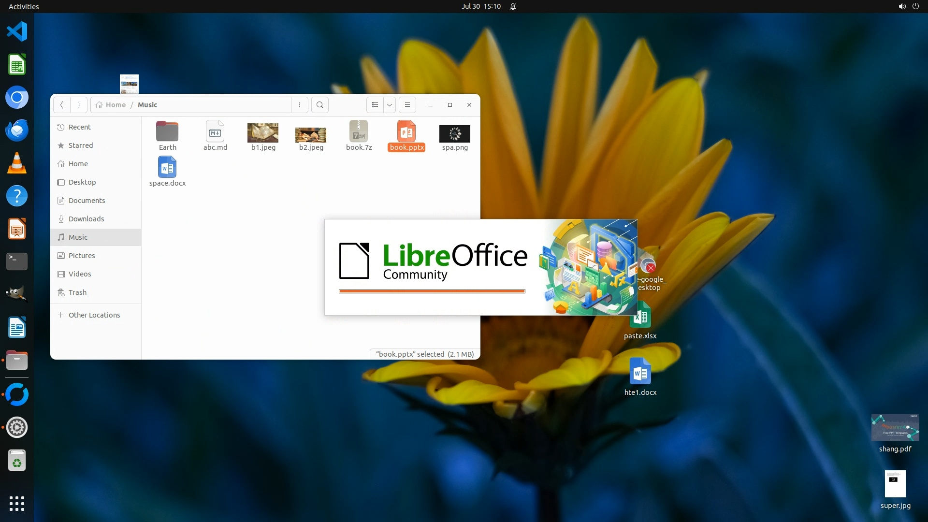Viewport: 928px width, 522px height.
Task: Click the LibreOffice loading progress bar
Action: coord(432,291)
